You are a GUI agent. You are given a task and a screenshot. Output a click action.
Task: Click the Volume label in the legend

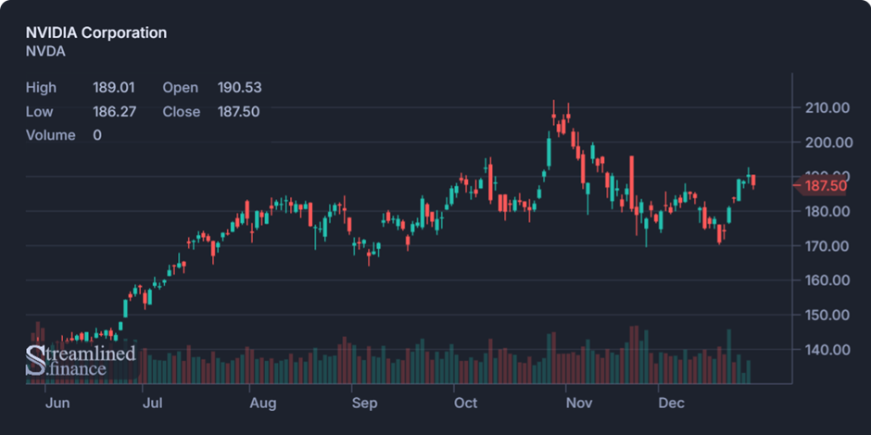click(51, 135)
